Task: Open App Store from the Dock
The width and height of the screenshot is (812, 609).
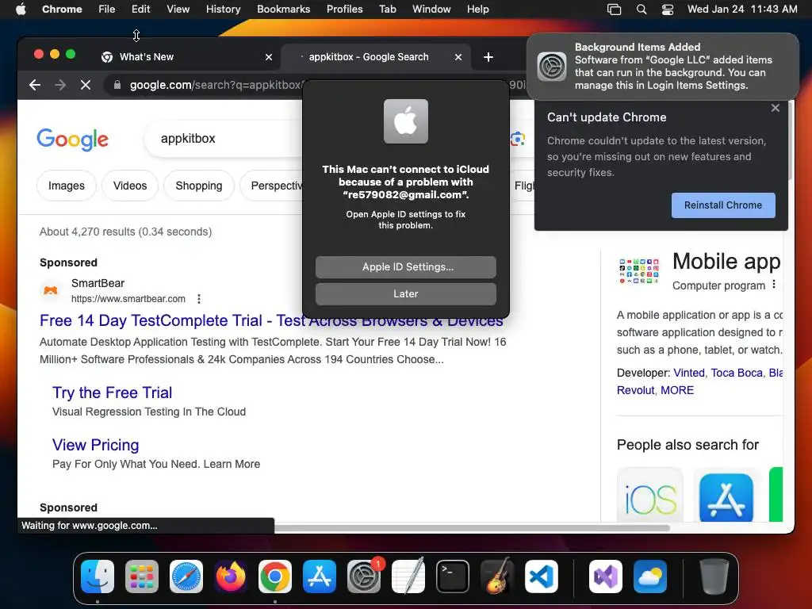Action: [320, 576]
